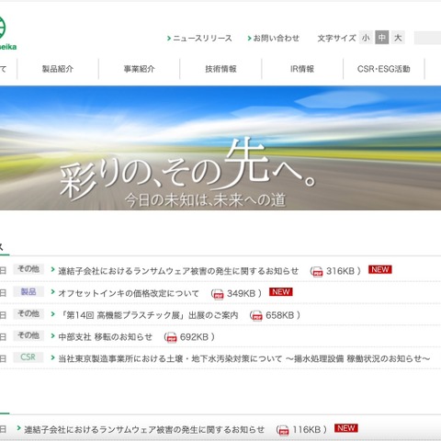Open 当社東京製造事業所 土壌・地下水汚染対策 link
The width and height of the screenshot is (441, 441).
tap(244, 358)
